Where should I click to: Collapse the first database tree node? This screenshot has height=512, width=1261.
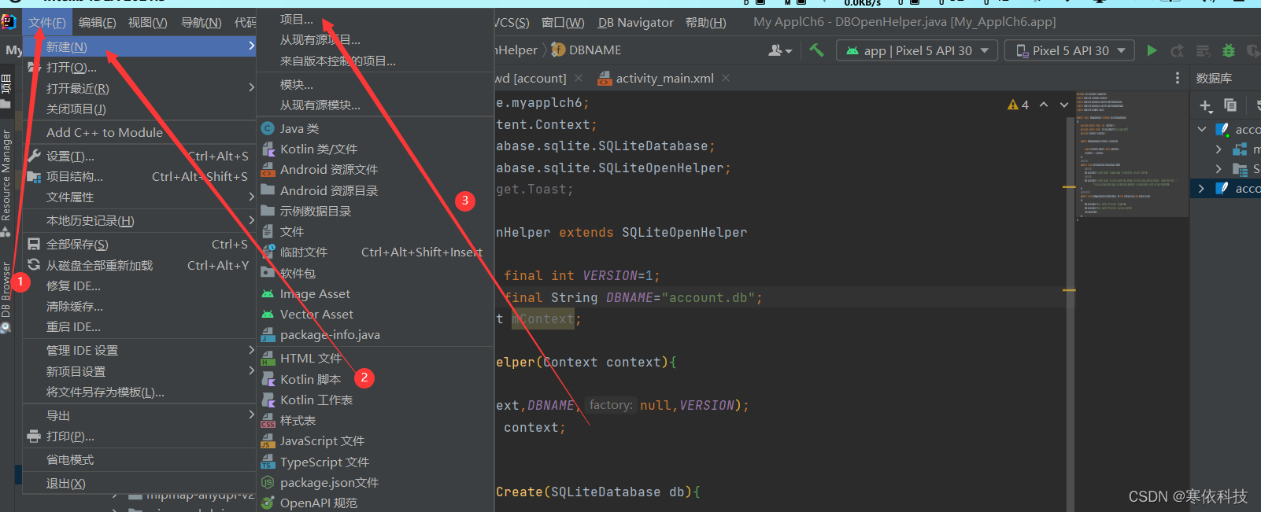pos(1202,129)
